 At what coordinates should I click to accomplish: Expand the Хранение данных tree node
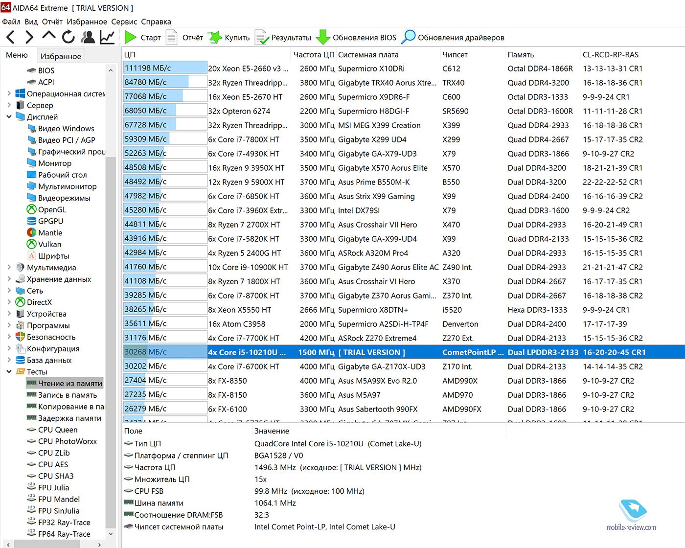pyautogui.click(x=9, y=279)
